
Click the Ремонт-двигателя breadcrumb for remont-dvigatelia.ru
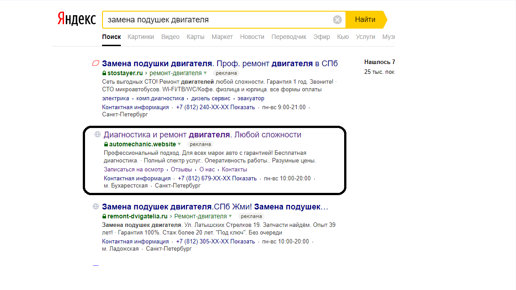[200, 216]
